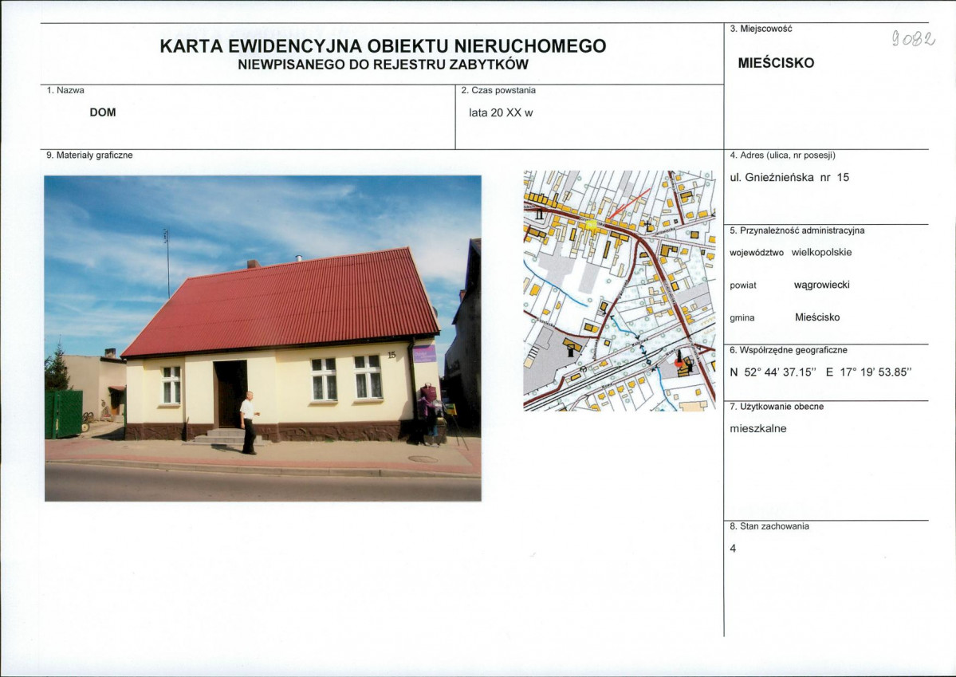
Task: Select the locality value 'MIEŚCISKO'
Action: pyautogui.click(x=776, y=64)
